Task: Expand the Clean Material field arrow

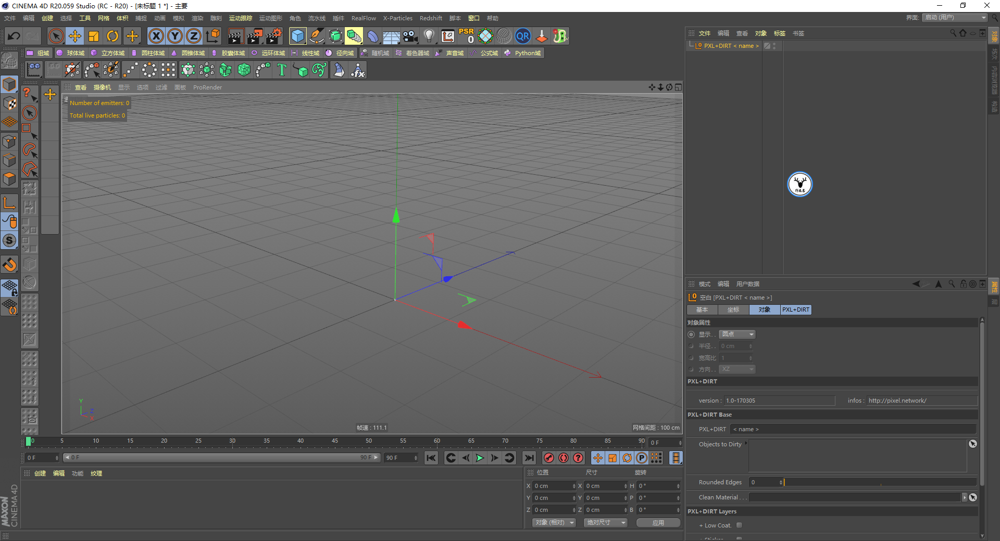Action: 965,497
